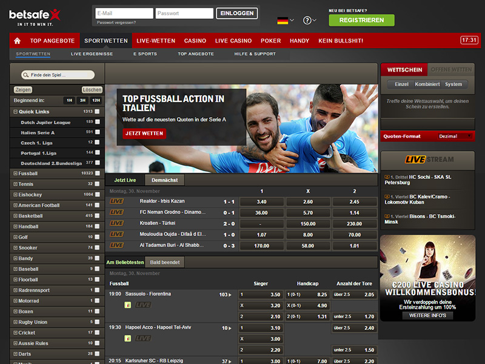
Task: Check the Dutch Jupiler League checkbox
Action: coord(97,122)
